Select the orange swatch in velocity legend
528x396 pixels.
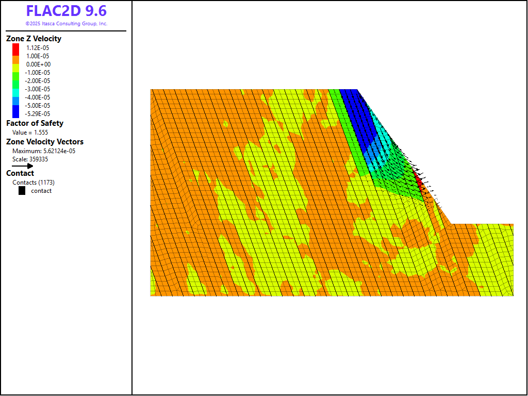(x=16, y=56)
